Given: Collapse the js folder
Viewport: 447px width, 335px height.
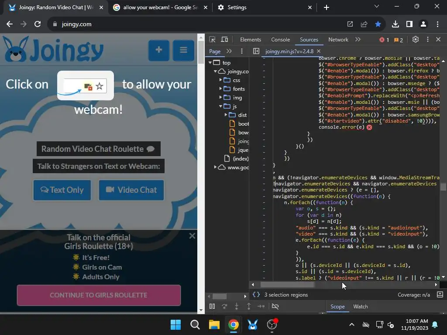Looking at the screenshot, I should 220,106.
